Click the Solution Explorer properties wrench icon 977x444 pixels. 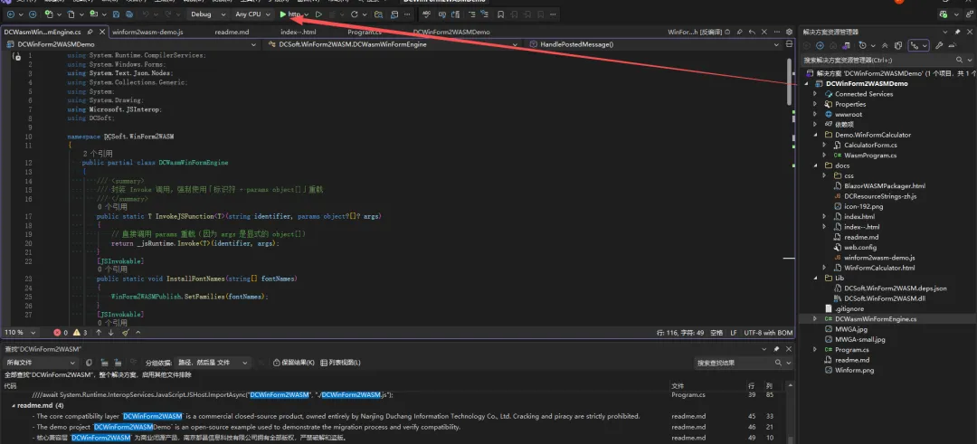[x=939, y=45]
